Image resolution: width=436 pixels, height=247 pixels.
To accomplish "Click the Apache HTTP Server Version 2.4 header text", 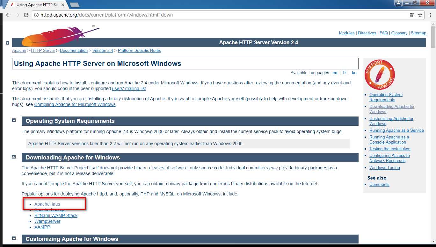I will (x=258, y=43).
